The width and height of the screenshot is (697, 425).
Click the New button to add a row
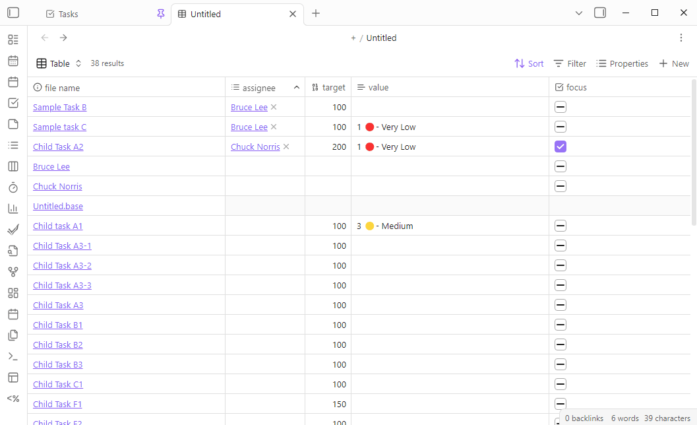coord(674,63)
